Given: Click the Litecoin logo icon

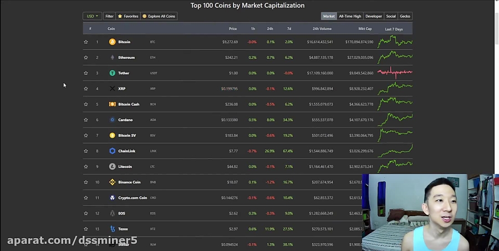Looking at the screenshot, I should pyautogui.click(x=113, y=166).
